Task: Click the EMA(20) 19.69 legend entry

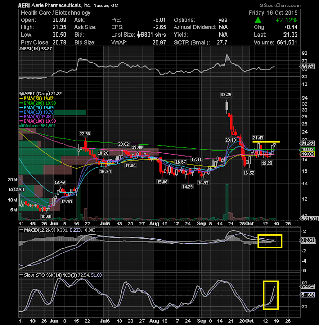Action: coord(39,108)
